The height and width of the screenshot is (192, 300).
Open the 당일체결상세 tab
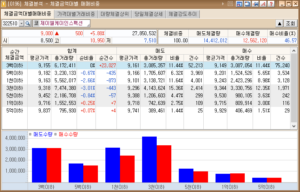tap(148, 14)
